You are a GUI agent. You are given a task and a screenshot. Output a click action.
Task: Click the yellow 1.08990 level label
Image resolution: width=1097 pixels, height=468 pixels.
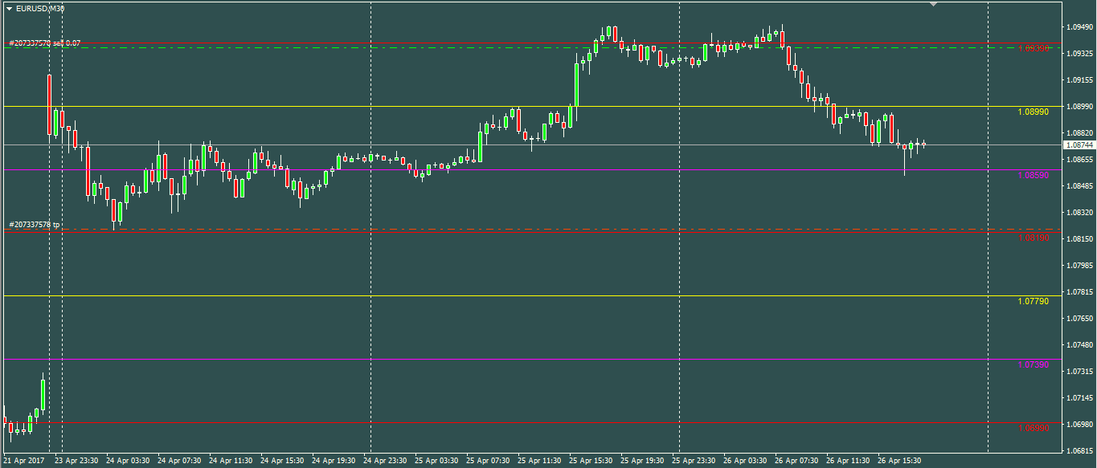click(x=1033, y=112)
